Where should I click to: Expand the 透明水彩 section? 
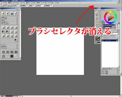(1, 46)
